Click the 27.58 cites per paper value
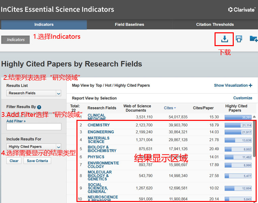The width and height of the screenshot is (258, 203). [214, 176]
